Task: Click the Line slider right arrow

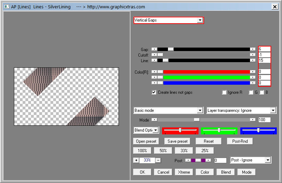Action: [x=253, y=60]
